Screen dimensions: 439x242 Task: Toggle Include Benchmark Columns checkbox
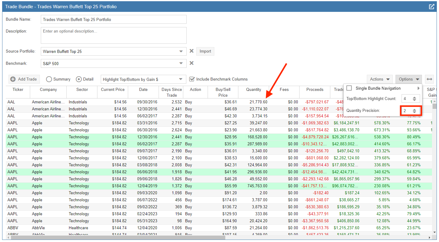[x=192, y=79]
